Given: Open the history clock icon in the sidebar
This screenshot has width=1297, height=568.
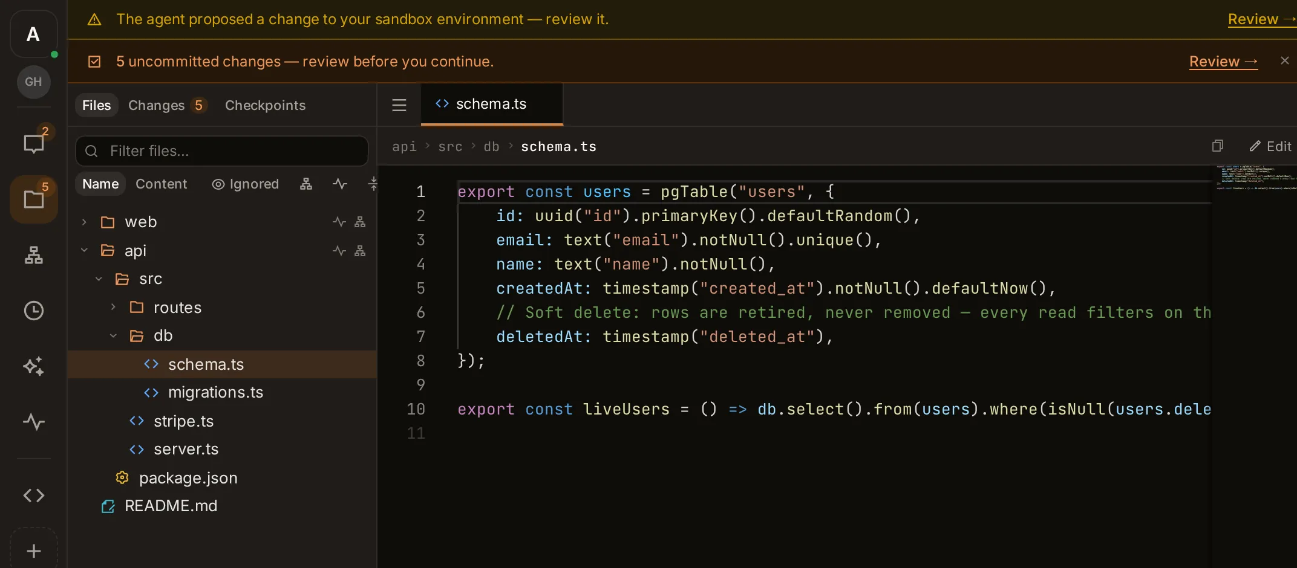Looking at the screenshot, I should tap(33, 311).
